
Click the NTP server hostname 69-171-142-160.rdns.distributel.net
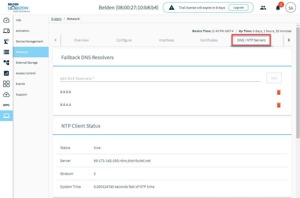(x=122, y=161)
